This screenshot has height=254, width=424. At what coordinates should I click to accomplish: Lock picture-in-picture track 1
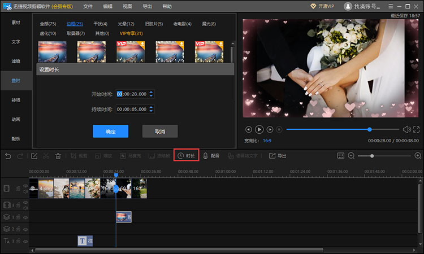[18, 205]
